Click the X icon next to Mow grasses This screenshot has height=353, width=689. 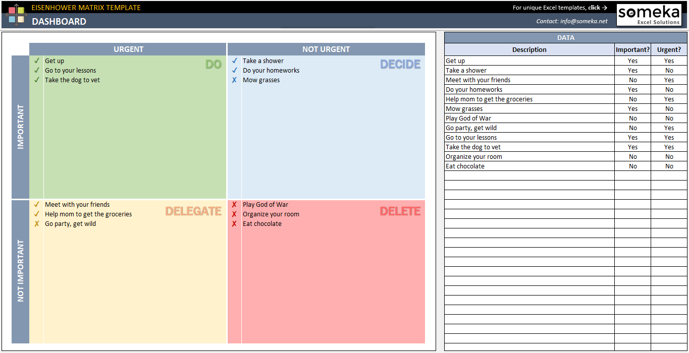pos(234,80)
